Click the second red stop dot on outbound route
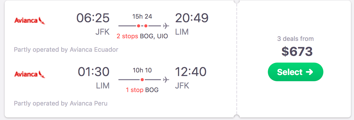354x120 pixels. pyautogui.click(x=146, y=26)
